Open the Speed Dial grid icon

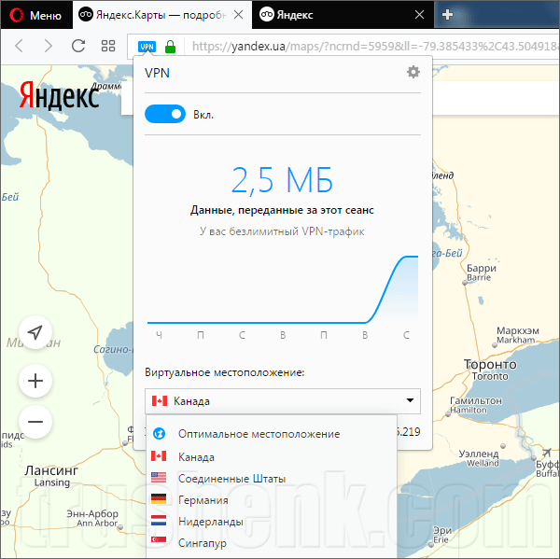(x=108, y=46)
